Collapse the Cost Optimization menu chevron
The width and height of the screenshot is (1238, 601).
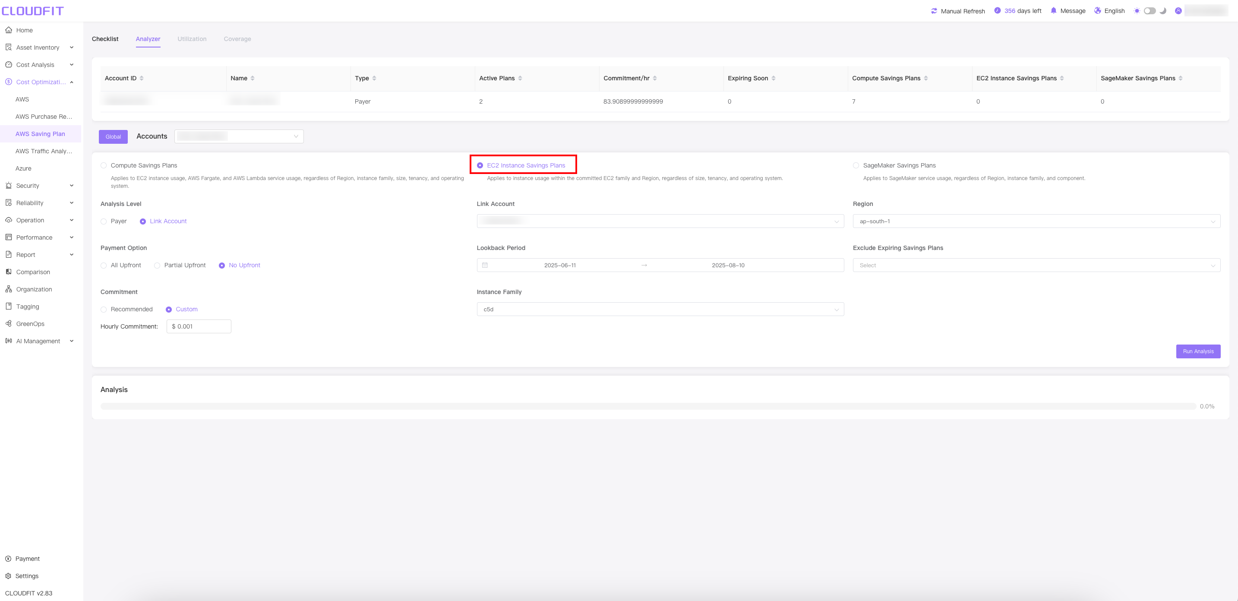72,82
